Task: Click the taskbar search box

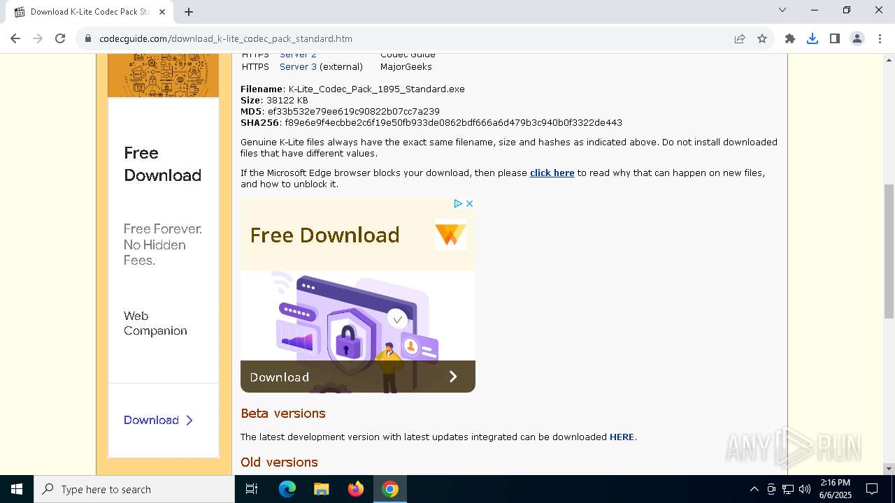Action: click(134, 489)
